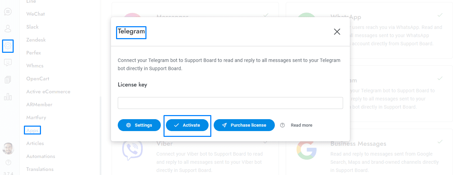
Task: Select the settings gear icon in sidebar
Action: [8, 46]
